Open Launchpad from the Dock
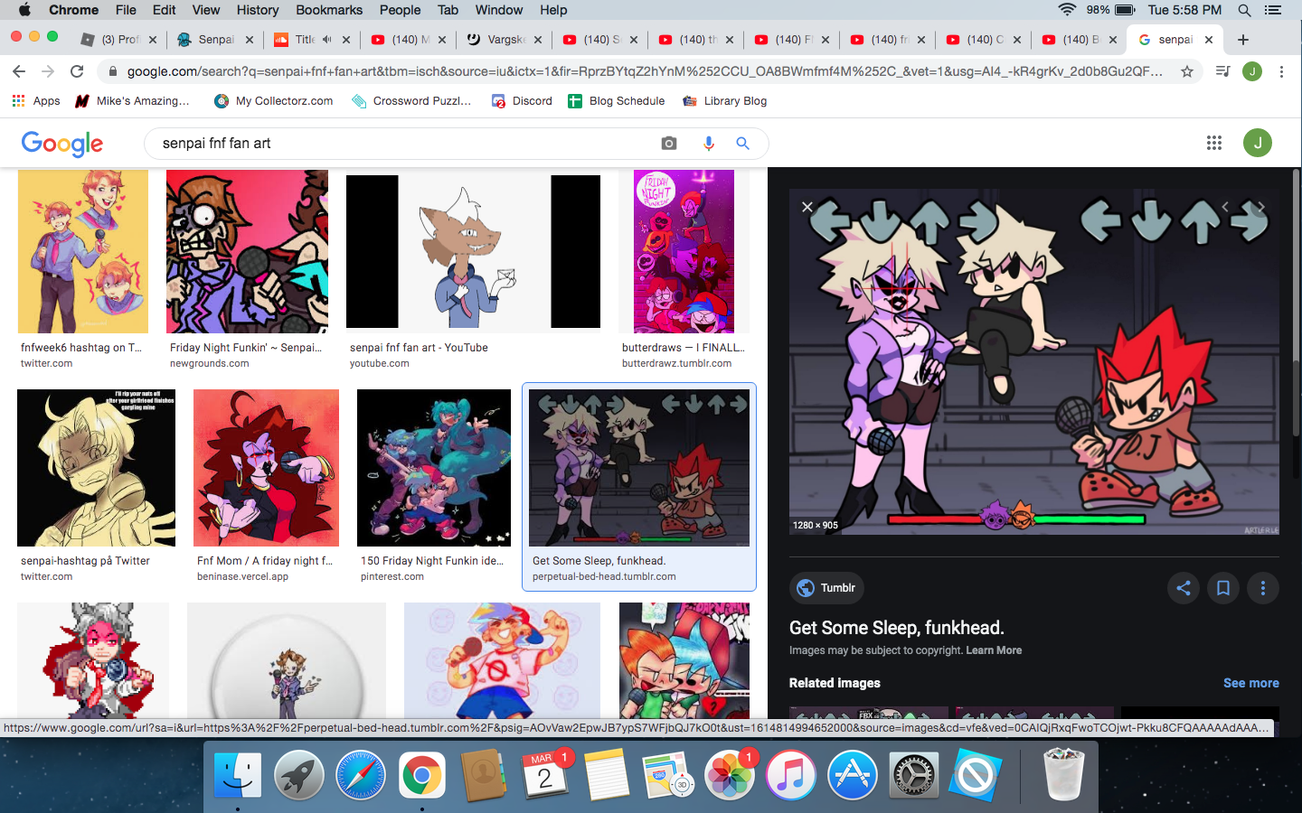1302x813 pixels. [x=299, y=775]
